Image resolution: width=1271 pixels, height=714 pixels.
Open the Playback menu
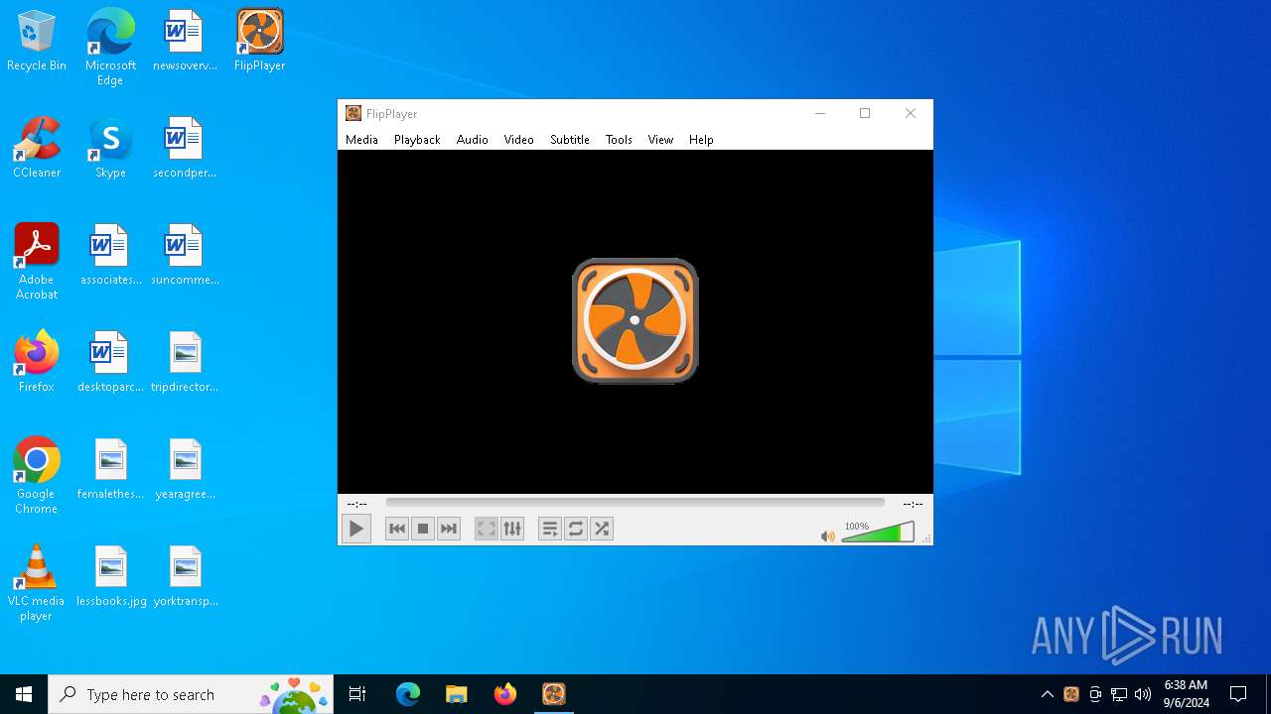pos(417,140)
